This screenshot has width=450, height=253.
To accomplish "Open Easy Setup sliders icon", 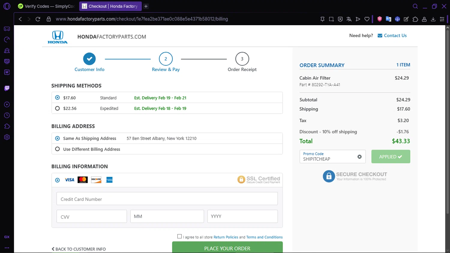I will click(442, 19).
